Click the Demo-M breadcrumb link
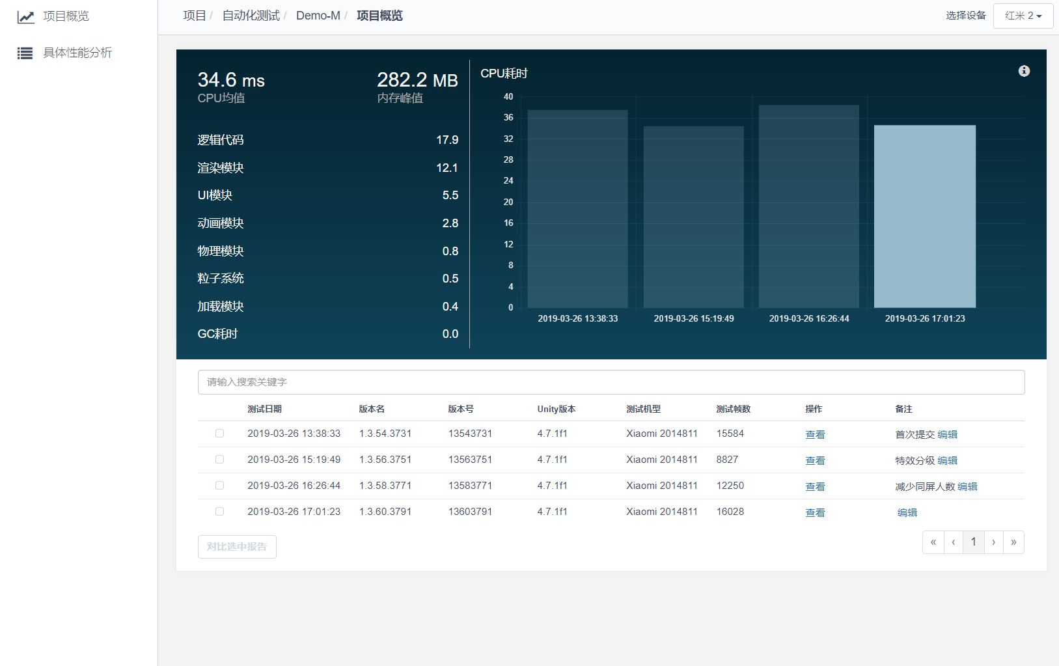Viewport: 1059px width, 666px height. pyautogui.click(x=318, y=16)
